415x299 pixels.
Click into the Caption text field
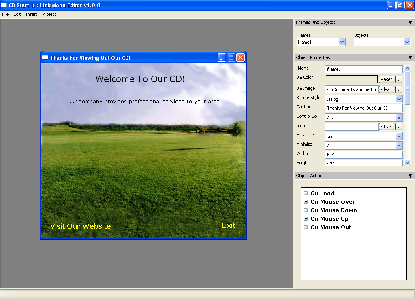[364, 108]
